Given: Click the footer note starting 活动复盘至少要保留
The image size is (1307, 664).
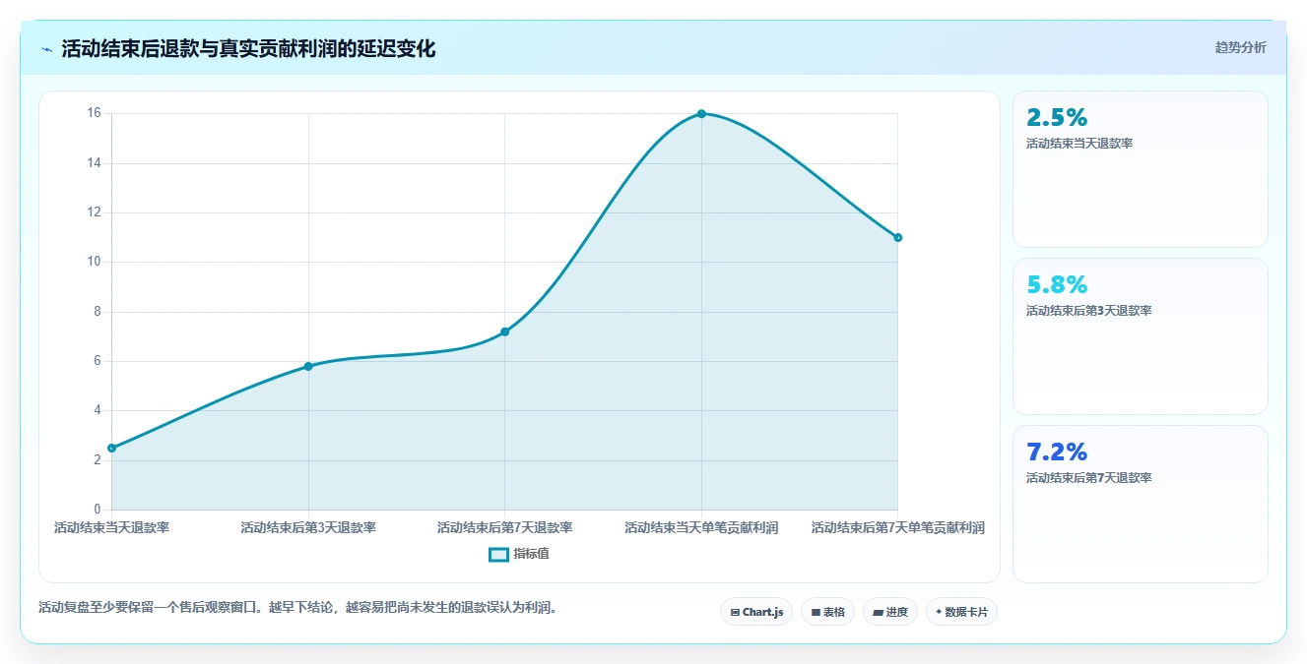Looking at the screenshot, I should pos(300,607).
